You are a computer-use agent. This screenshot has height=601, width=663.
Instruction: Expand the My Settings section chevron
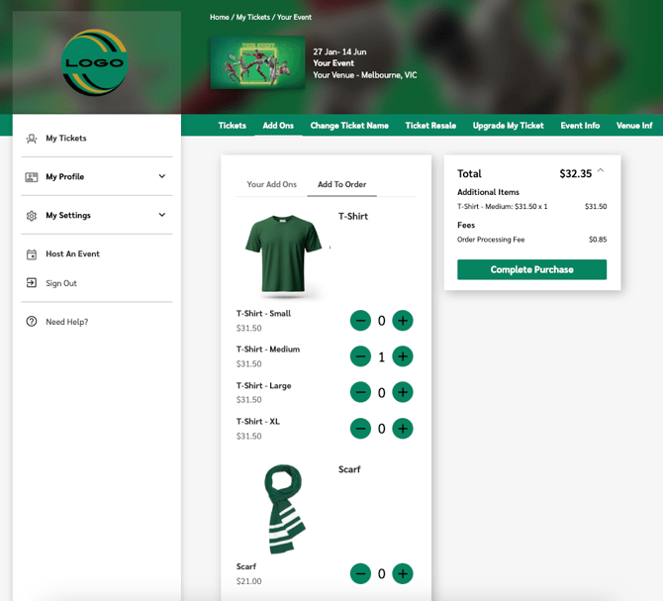162,216
